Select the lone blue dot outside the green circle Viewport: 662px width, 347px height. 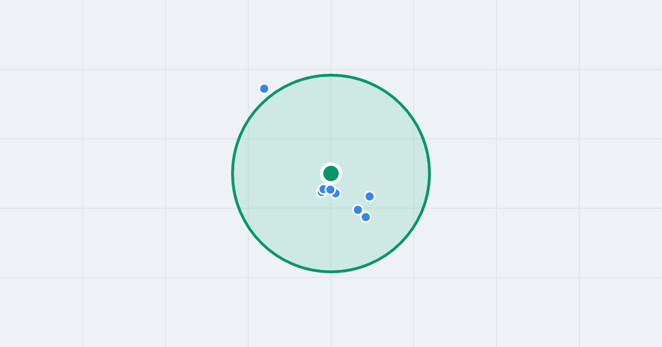tap(264, 89)
